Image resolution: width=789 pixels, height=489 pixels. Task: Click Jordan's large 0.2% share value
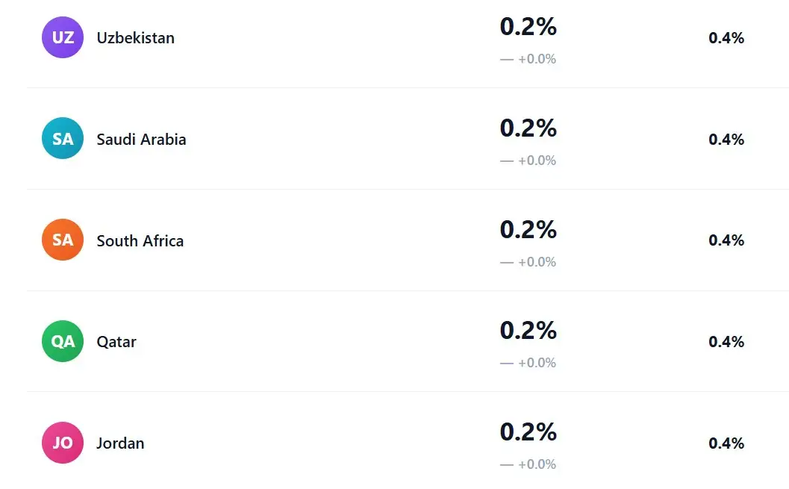(528, 432)
